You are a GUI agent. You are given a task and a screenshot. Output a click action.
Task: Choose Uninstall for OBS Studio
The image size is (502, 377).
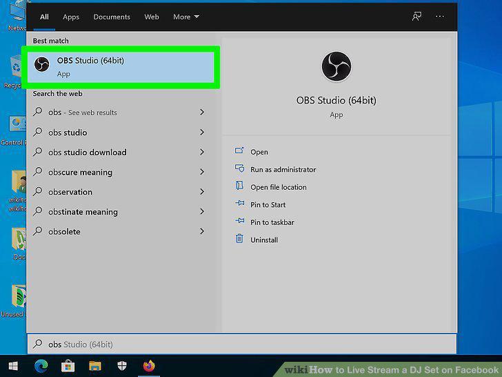(264, 240)
